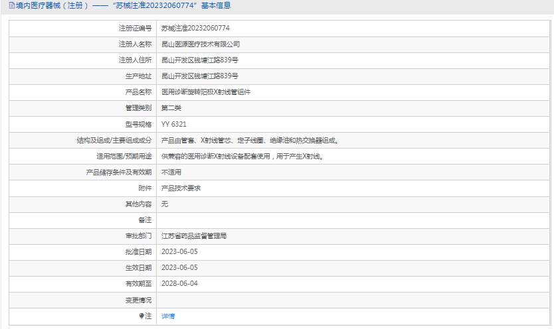
Task: Click the 批准日期 label
Action: [x=138, y=252]
